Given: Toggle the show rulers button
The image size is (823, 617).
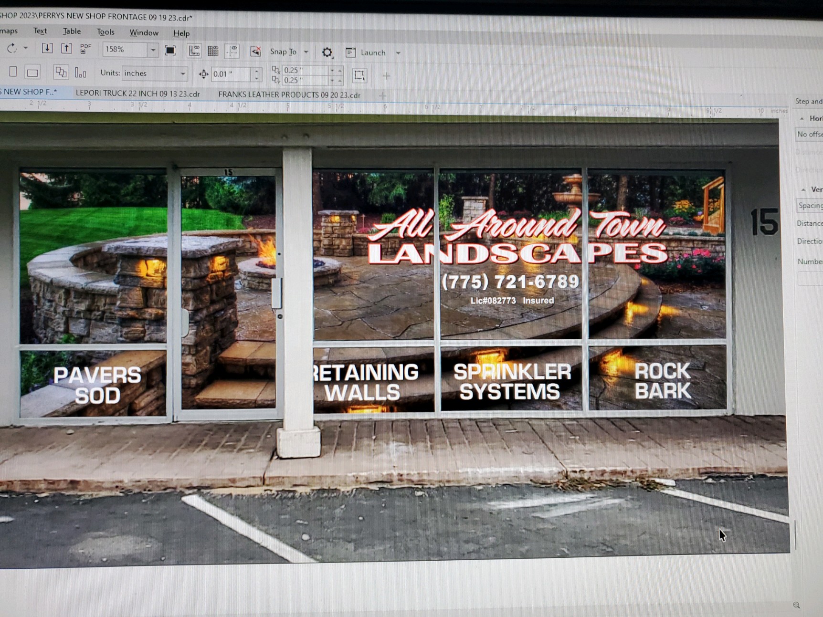Looking at the screenshot, I should tap(194, 51).
